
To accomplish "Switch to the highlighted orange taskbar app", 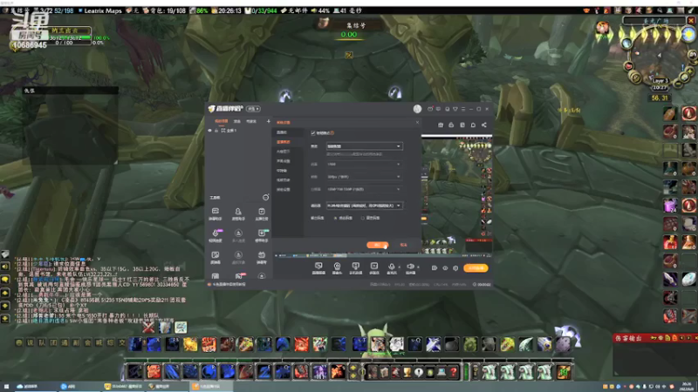I will (210, 387).
